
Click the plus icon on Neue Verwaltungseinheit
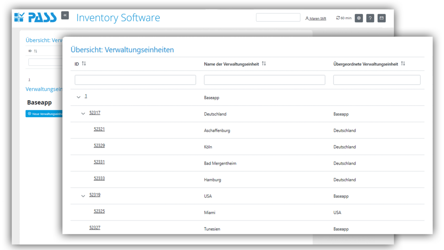click(30, 114)
